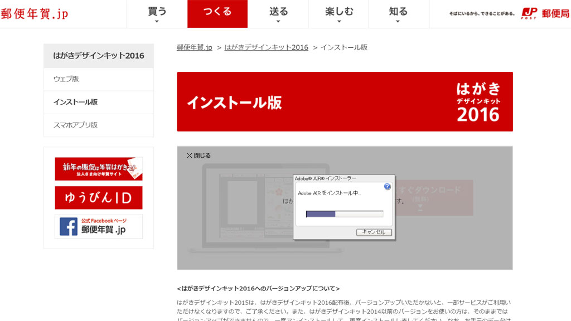Viewport: 571px width, 321px height.
Task: Click the Facebook f icon
Action: pyautogui.click(x=69, y=227)
